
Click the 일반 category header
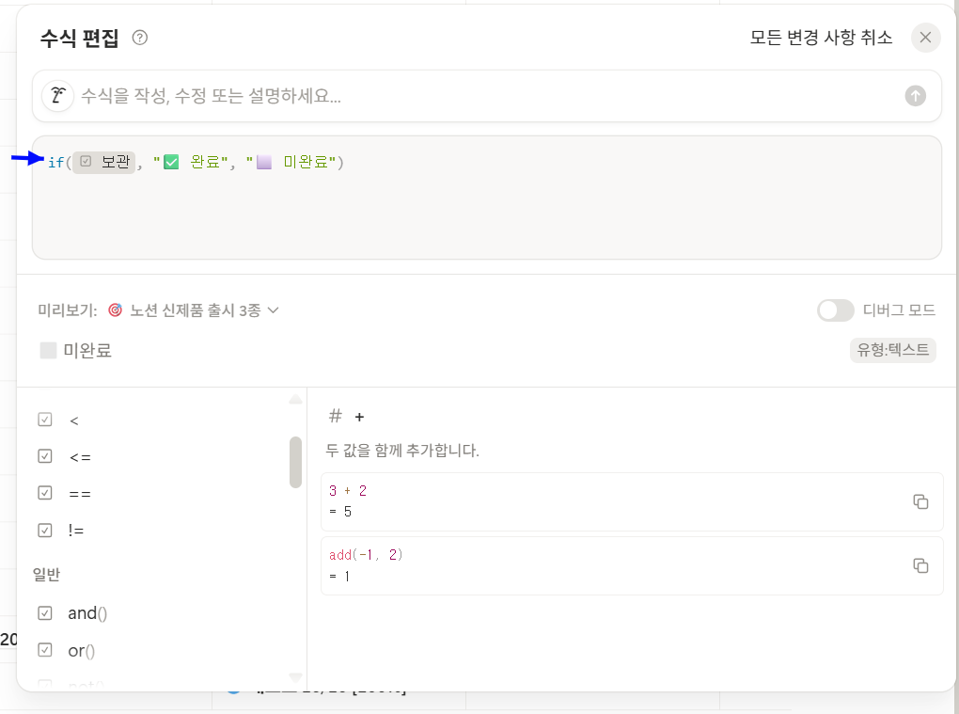pos(46,575)
